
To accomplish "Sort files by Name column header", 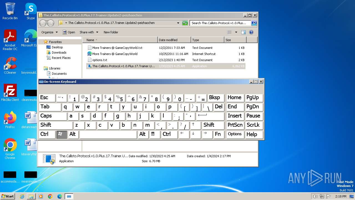I will pos(120,40).
